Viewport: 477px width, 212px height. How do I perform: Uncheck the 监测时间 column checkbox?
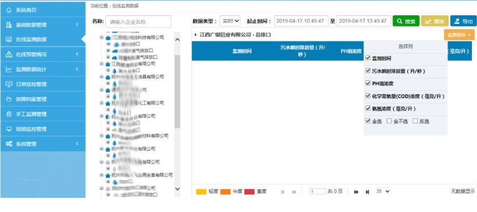tap(368, 58)
